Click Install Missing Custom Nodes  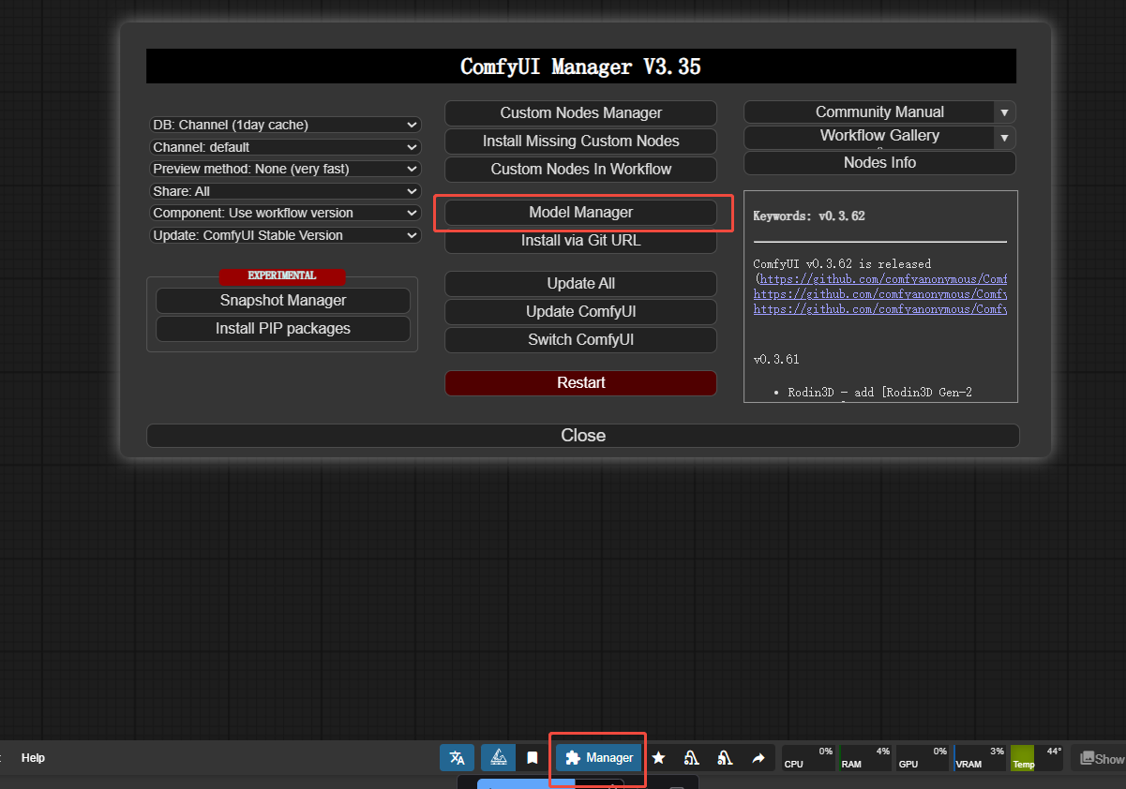coord(579,141)
